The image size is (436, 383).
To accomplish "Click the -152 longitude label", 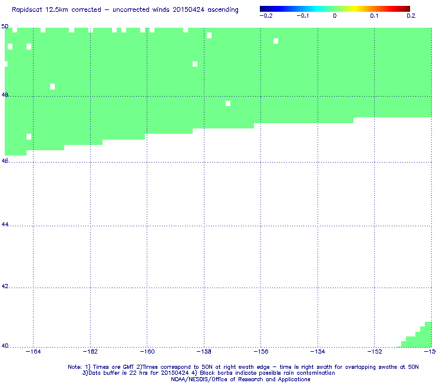I will coord(375,352).
